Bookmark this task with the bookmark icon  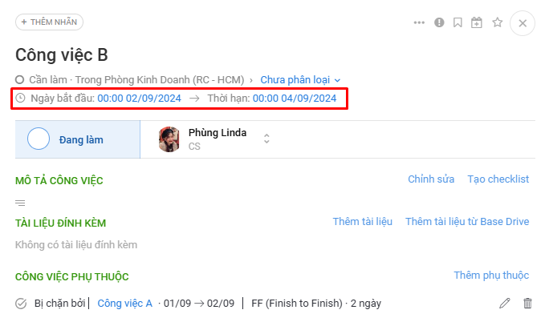click(x=458, y=22)
